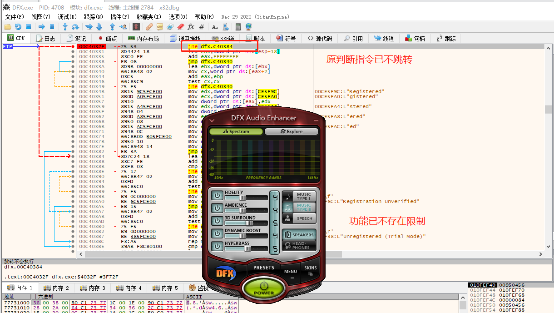Restart the debugged program via toolbar icon
Image resolution: width=554 pixels, height=313 pixels.
pos(18,27)
